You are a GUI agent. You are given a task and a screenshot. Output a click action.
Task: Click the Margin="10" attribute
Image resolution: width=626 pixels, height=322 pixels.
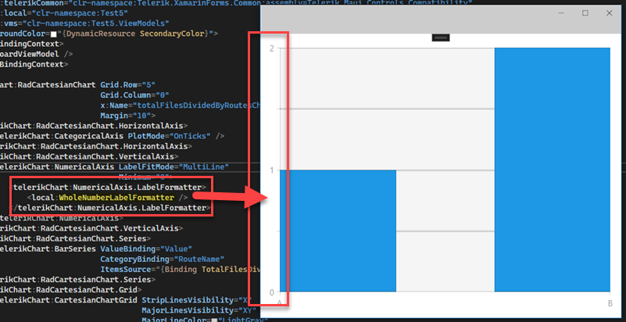tap(125, 116)
